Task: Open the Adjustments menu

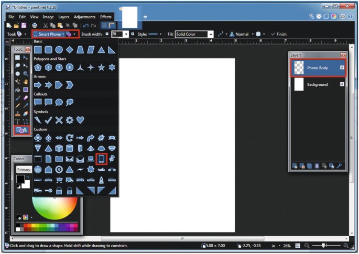Action: (85, 17)
